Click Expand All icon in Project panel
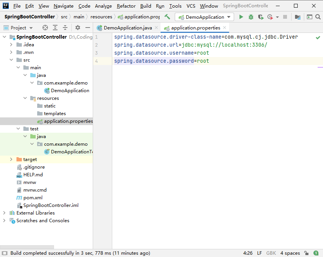The image size is (323, 257). coord(55,28)
